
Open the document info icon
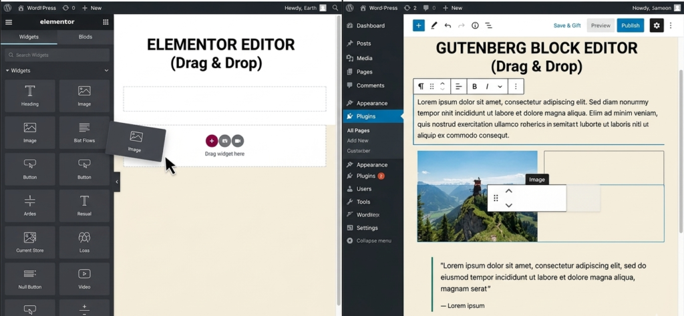(475, 25)
